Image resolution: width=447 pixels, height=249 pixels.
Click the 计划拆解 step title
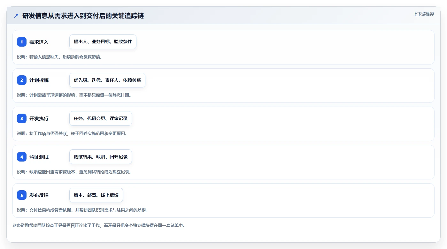(39, 80)
